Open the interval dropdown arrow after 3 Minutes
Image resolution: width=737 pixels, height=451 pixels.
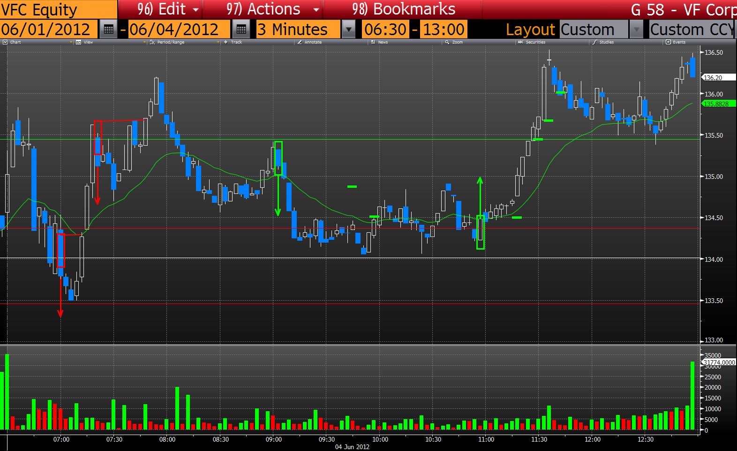coord(348,30)
